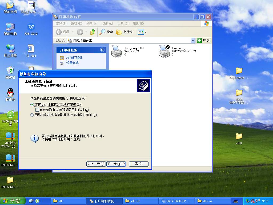Click the keyboard language bar icon in taskbar

(x=236, y=201)
